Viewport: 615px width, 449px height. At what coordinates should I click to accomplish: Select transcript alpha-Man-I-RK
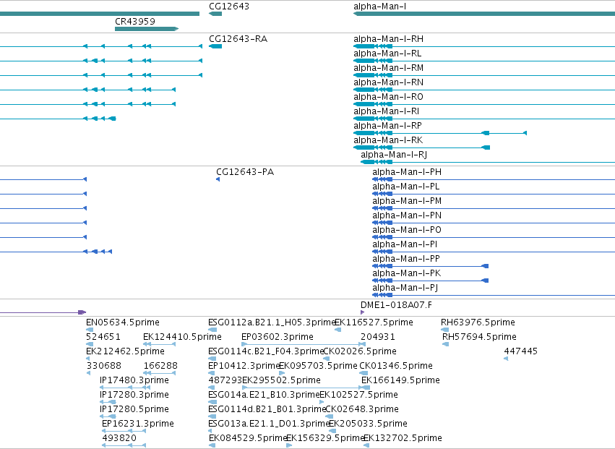[388, 140]
